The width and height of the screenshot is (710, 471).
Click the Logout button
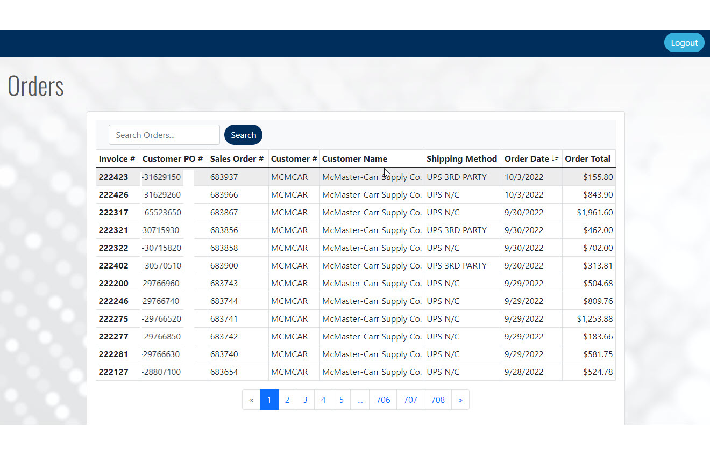pyautogui.click(x=684, y=43)
